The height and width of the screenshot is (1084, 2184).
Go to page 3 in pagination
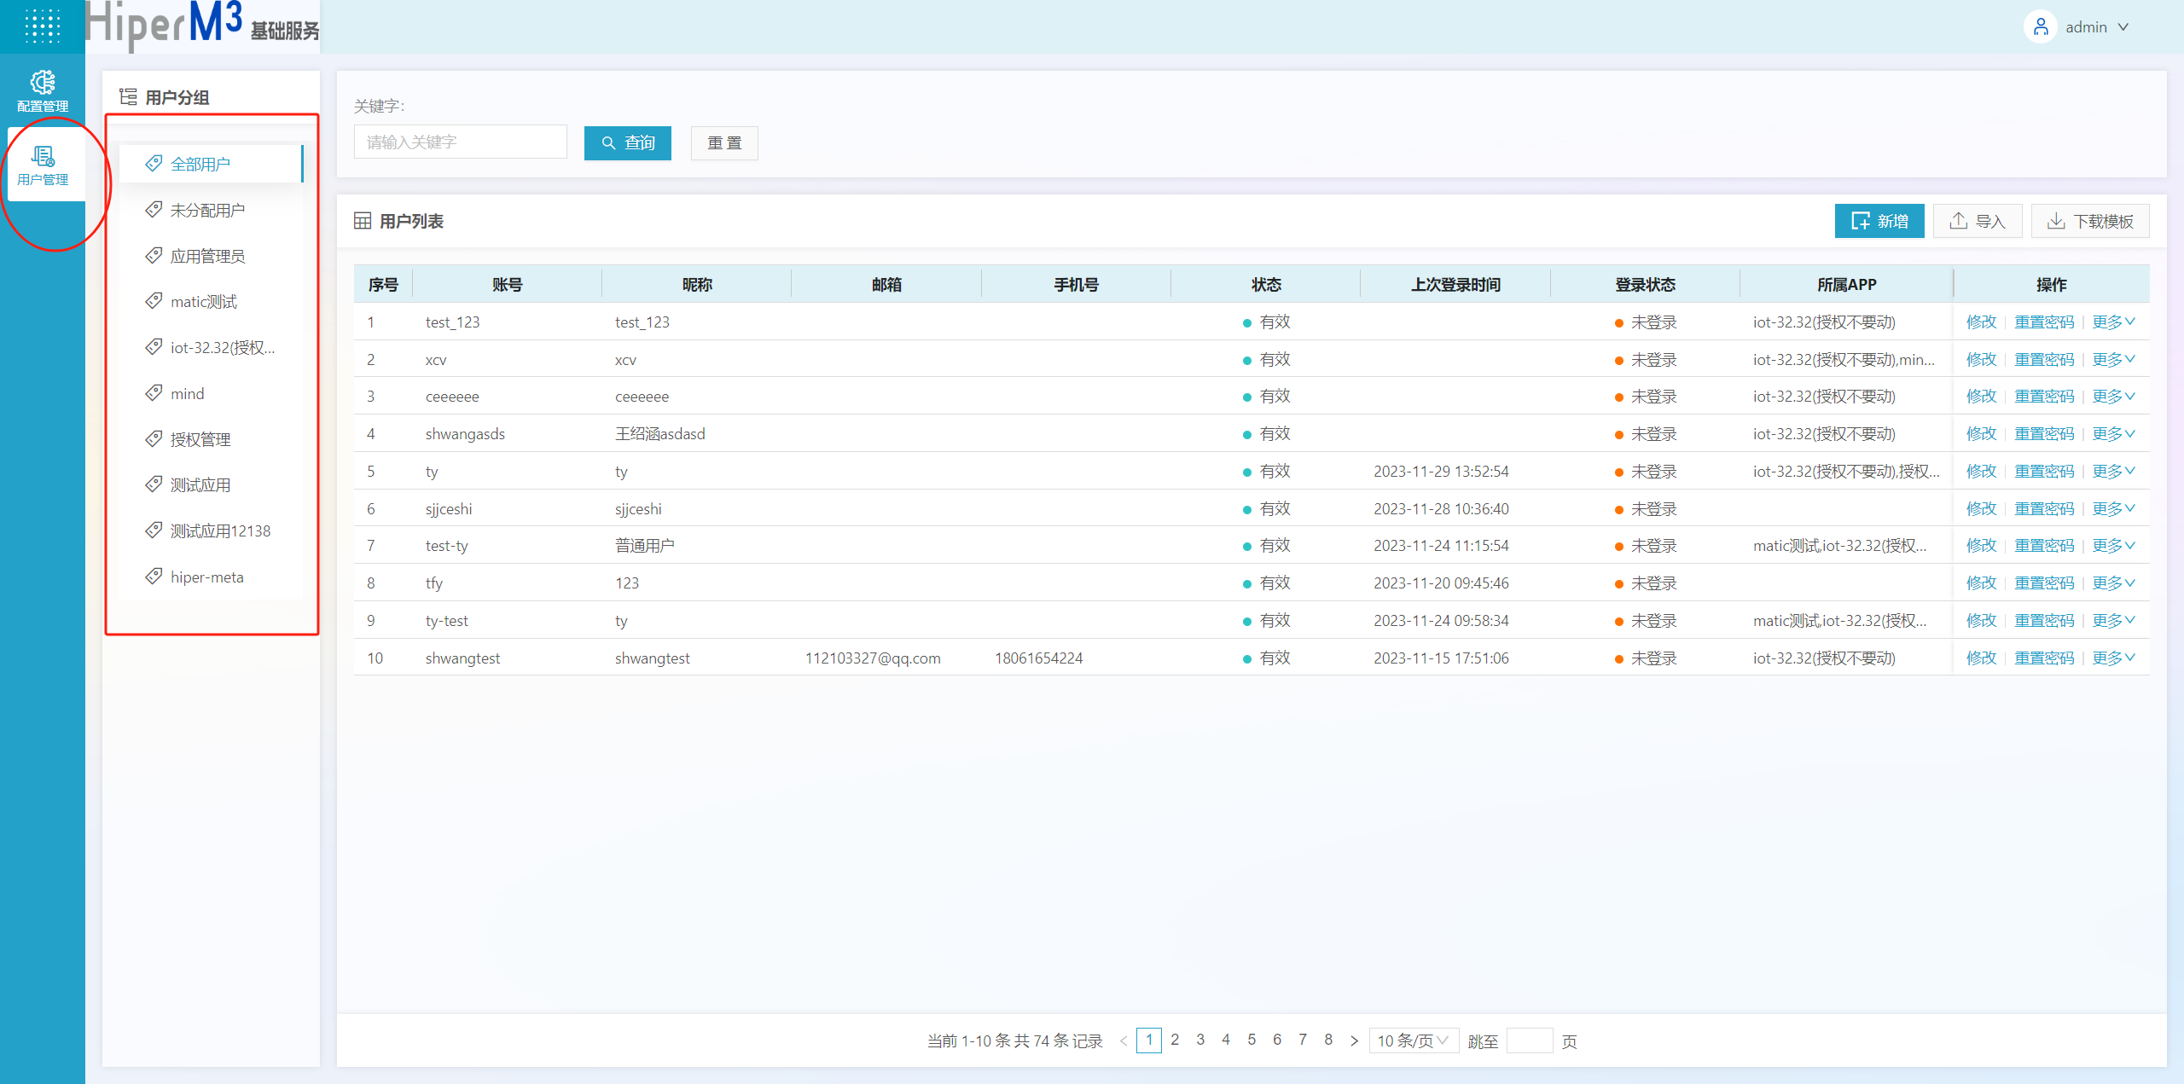coord(1199,1040)
